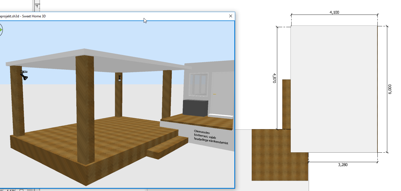401x191 pixels.
Task: Click the green navigation arrow in 3D view
Action: tap(1, 29)
